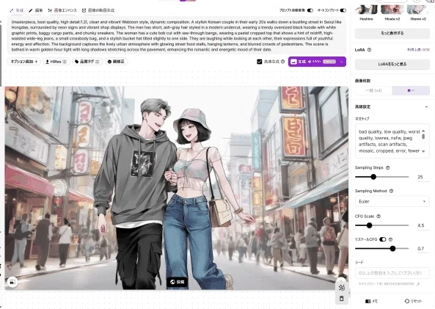Image resolution: width=435 pixels, height=309 pixels.
Task: Click the LoRAをもっと見る button
Action: tap(392, 64)
